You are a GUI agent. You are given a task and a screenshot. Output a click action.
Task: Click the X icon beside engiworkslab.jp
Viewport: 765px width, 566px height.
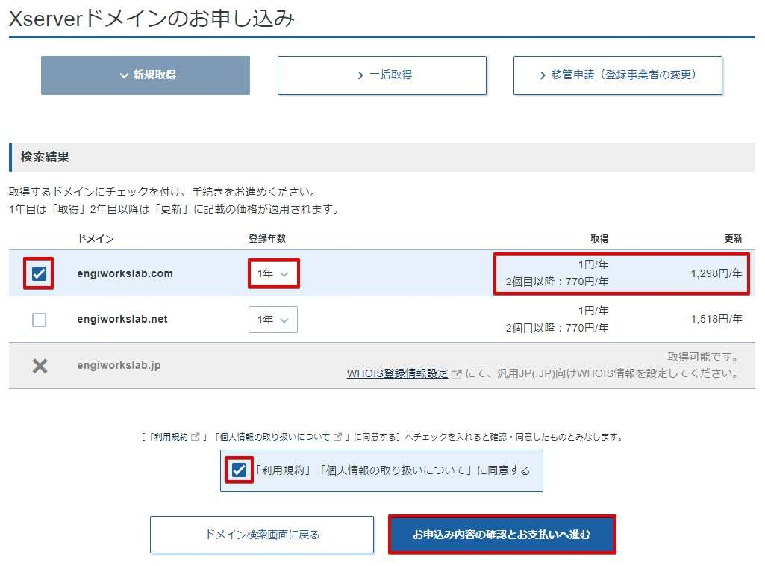tap(40, 366)
